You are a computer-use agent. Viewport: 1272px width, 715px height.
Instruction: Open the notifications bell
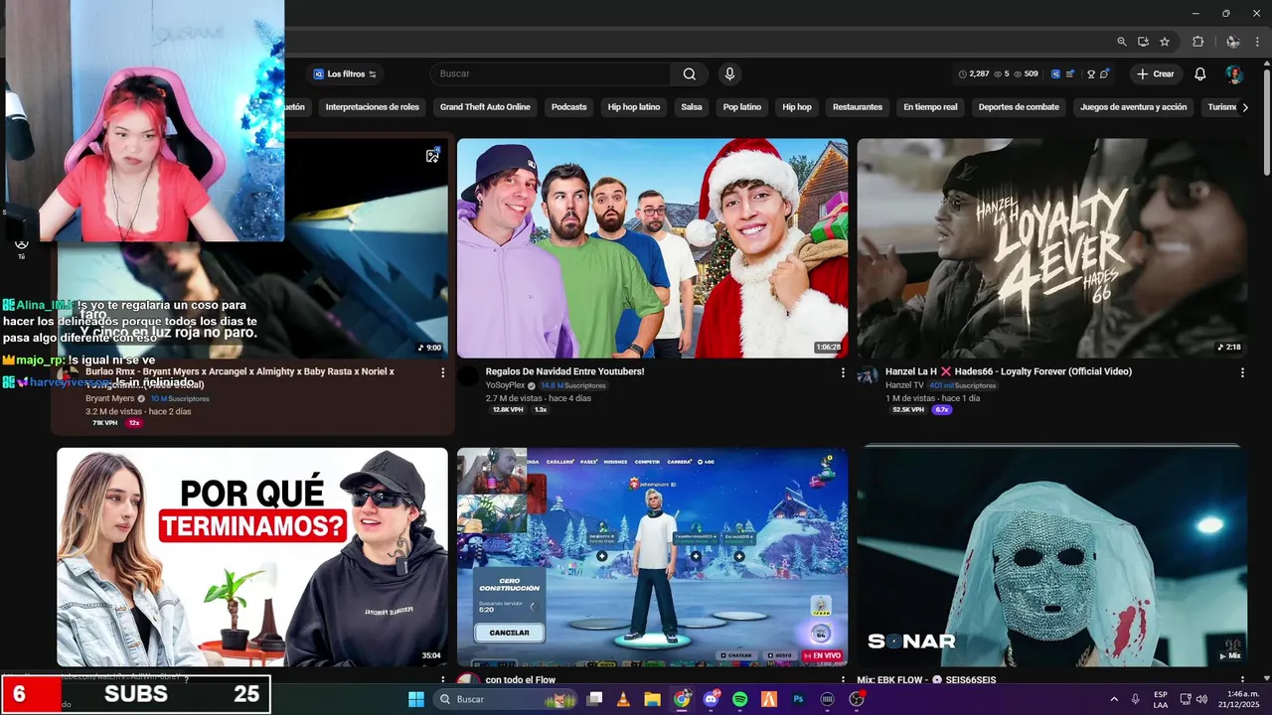coord(1199,73)
